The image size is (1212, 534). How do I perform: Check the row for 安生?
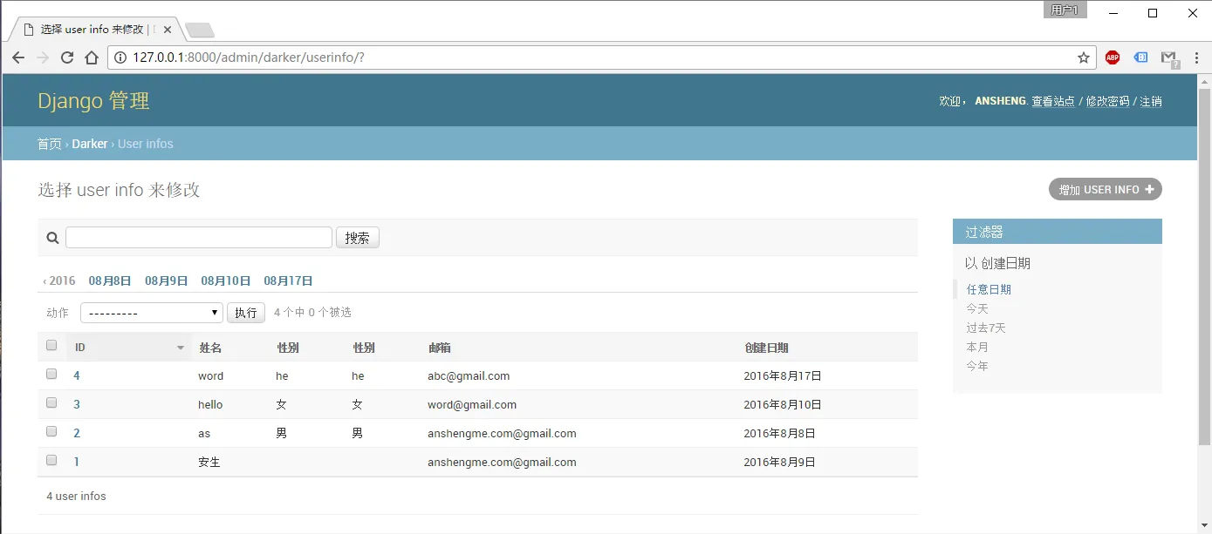click(x=51, y=460)
